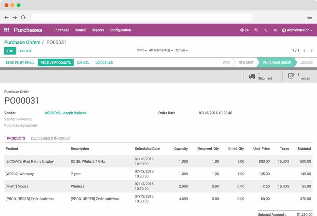Click the RECEIVE PRODUCTS button
This screenshot has height=216, width=317.
click(x=56, y=62)
